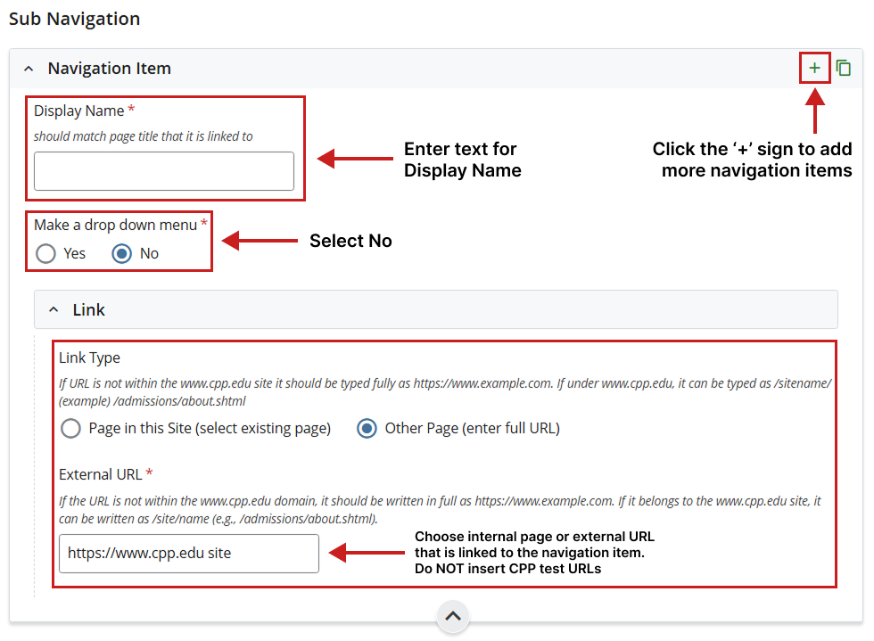Select Yes for Make a drop down menu
The width and height of the screenshot is (874, 641).
(x=45, y=254)
